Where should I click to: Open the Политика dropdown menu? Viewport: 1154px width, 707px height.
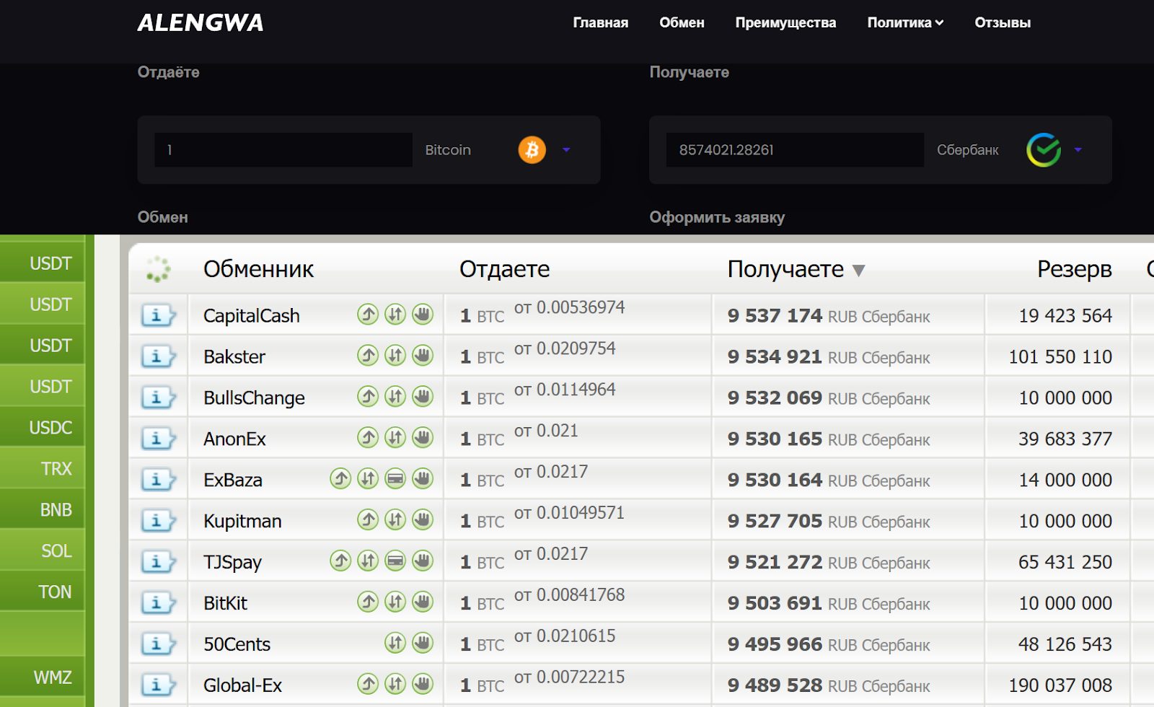point(905,22)
